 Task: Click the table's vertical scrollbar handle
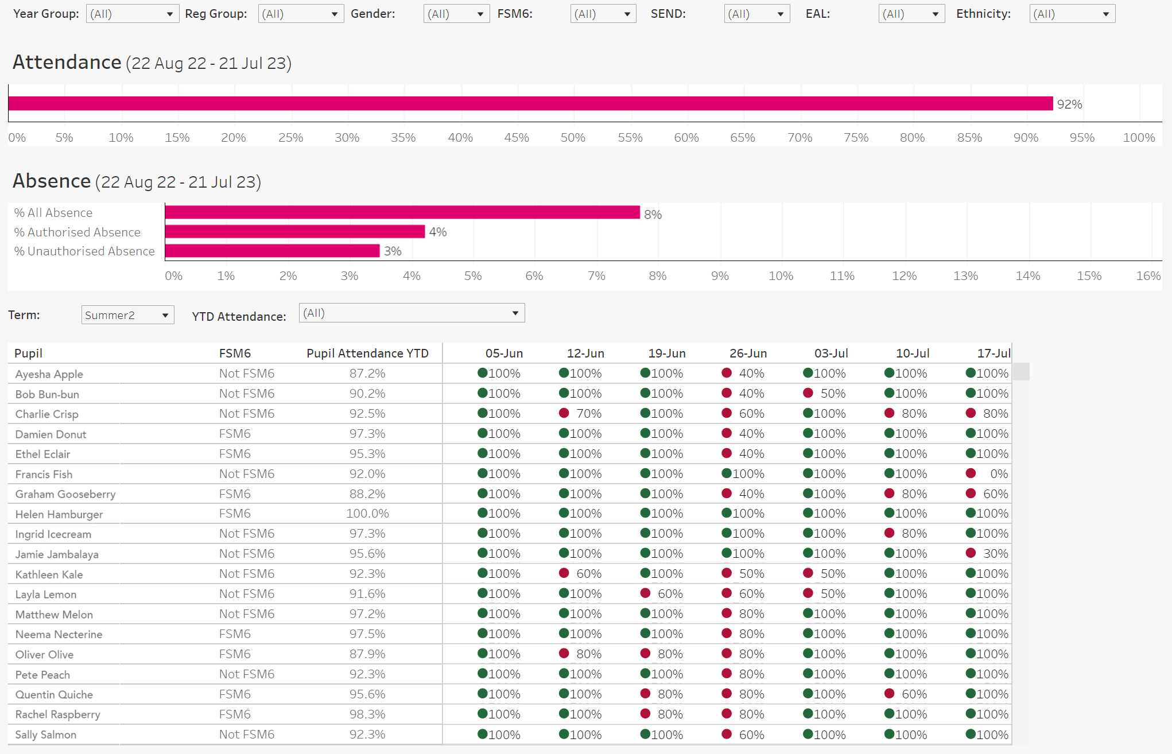[x=1021, y=371]
